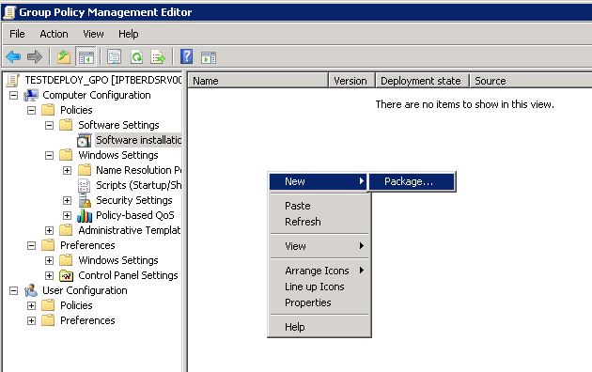Open the Properties toolbar icon
This screenshot has width=592, height=372.
pyautogui.click(x=114, y=57)
